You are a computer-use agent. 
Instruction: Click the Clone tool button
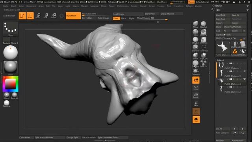(219, 27)
